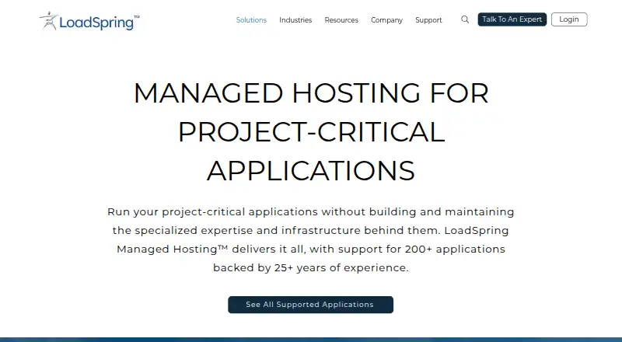Open the Company menu
This screenshot has height=342, width=622.
click(386, 20)
